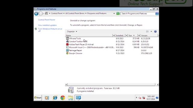
Task: Open the recent pages dropdown arrow
Action: click(43, 13)
